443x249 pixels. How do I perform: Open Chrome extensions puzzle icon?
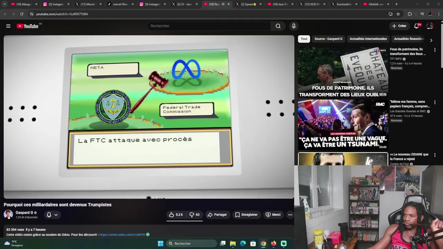410,14
